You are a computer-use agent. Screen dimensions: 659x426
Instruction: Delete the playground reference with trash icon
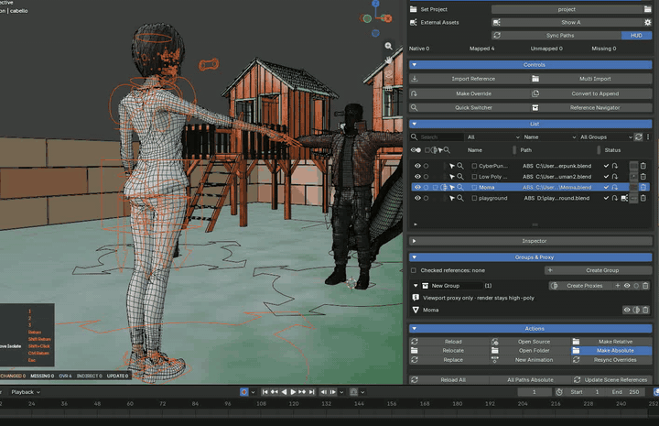coord(643,198)
